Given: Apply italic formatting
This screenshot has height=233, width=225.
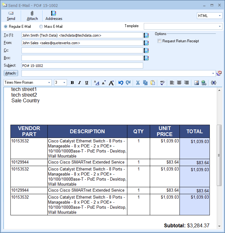Looking at the screenshot, I should [79, 83].
